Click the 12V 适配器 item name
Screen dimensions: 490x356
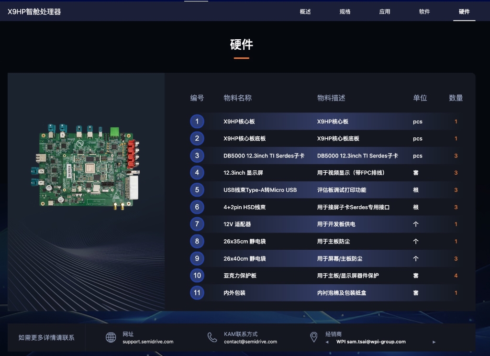pos(237,224)
